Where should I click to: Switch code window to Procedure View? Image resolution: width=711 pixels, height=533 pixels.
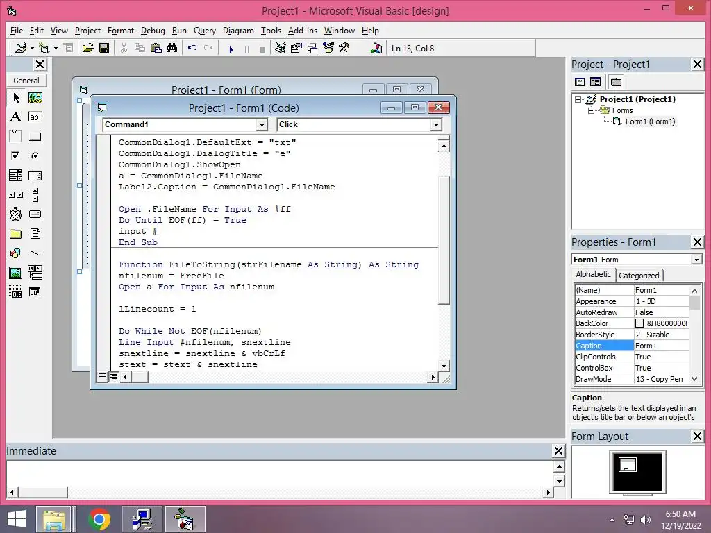click(x=103, y=376)
